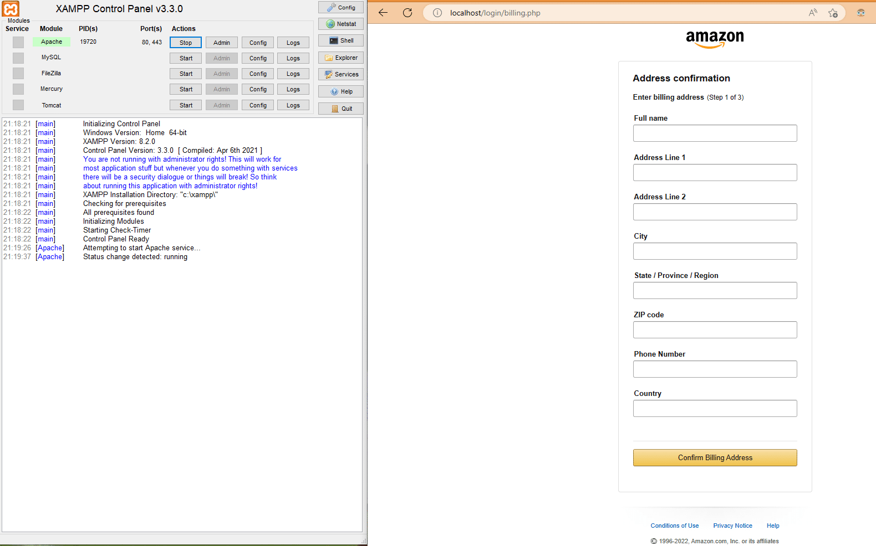Screen dimensions: 876x546
Task: Open XAMPP Help
Action: pos(341,91)
